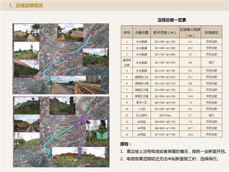The height and width of the screenshot is (172, 229).
Task: Click the 处理建议 column header
Action: [212, 32]
